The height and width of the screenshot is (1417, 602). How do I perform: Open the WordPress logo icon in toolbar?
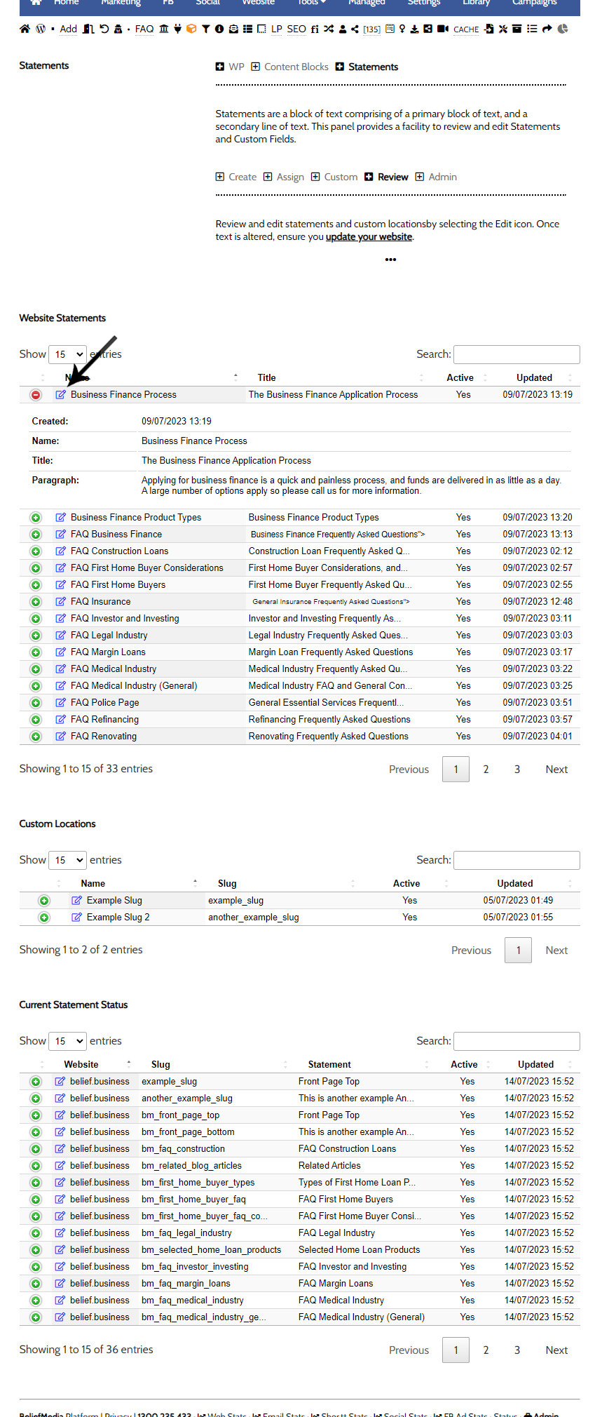41,29
